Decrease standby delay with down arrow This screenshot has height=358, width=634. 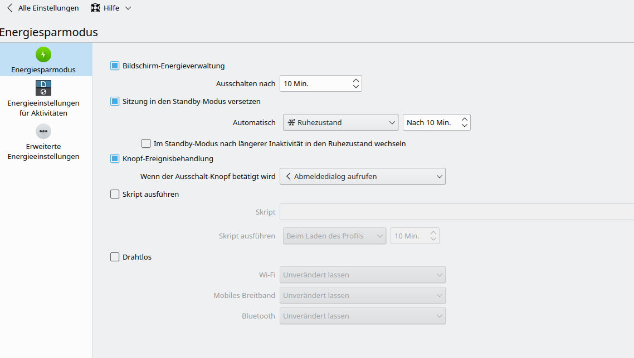[465, 126]
